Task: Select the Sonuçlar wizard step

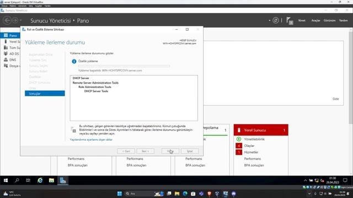Action: click(45, 94)
